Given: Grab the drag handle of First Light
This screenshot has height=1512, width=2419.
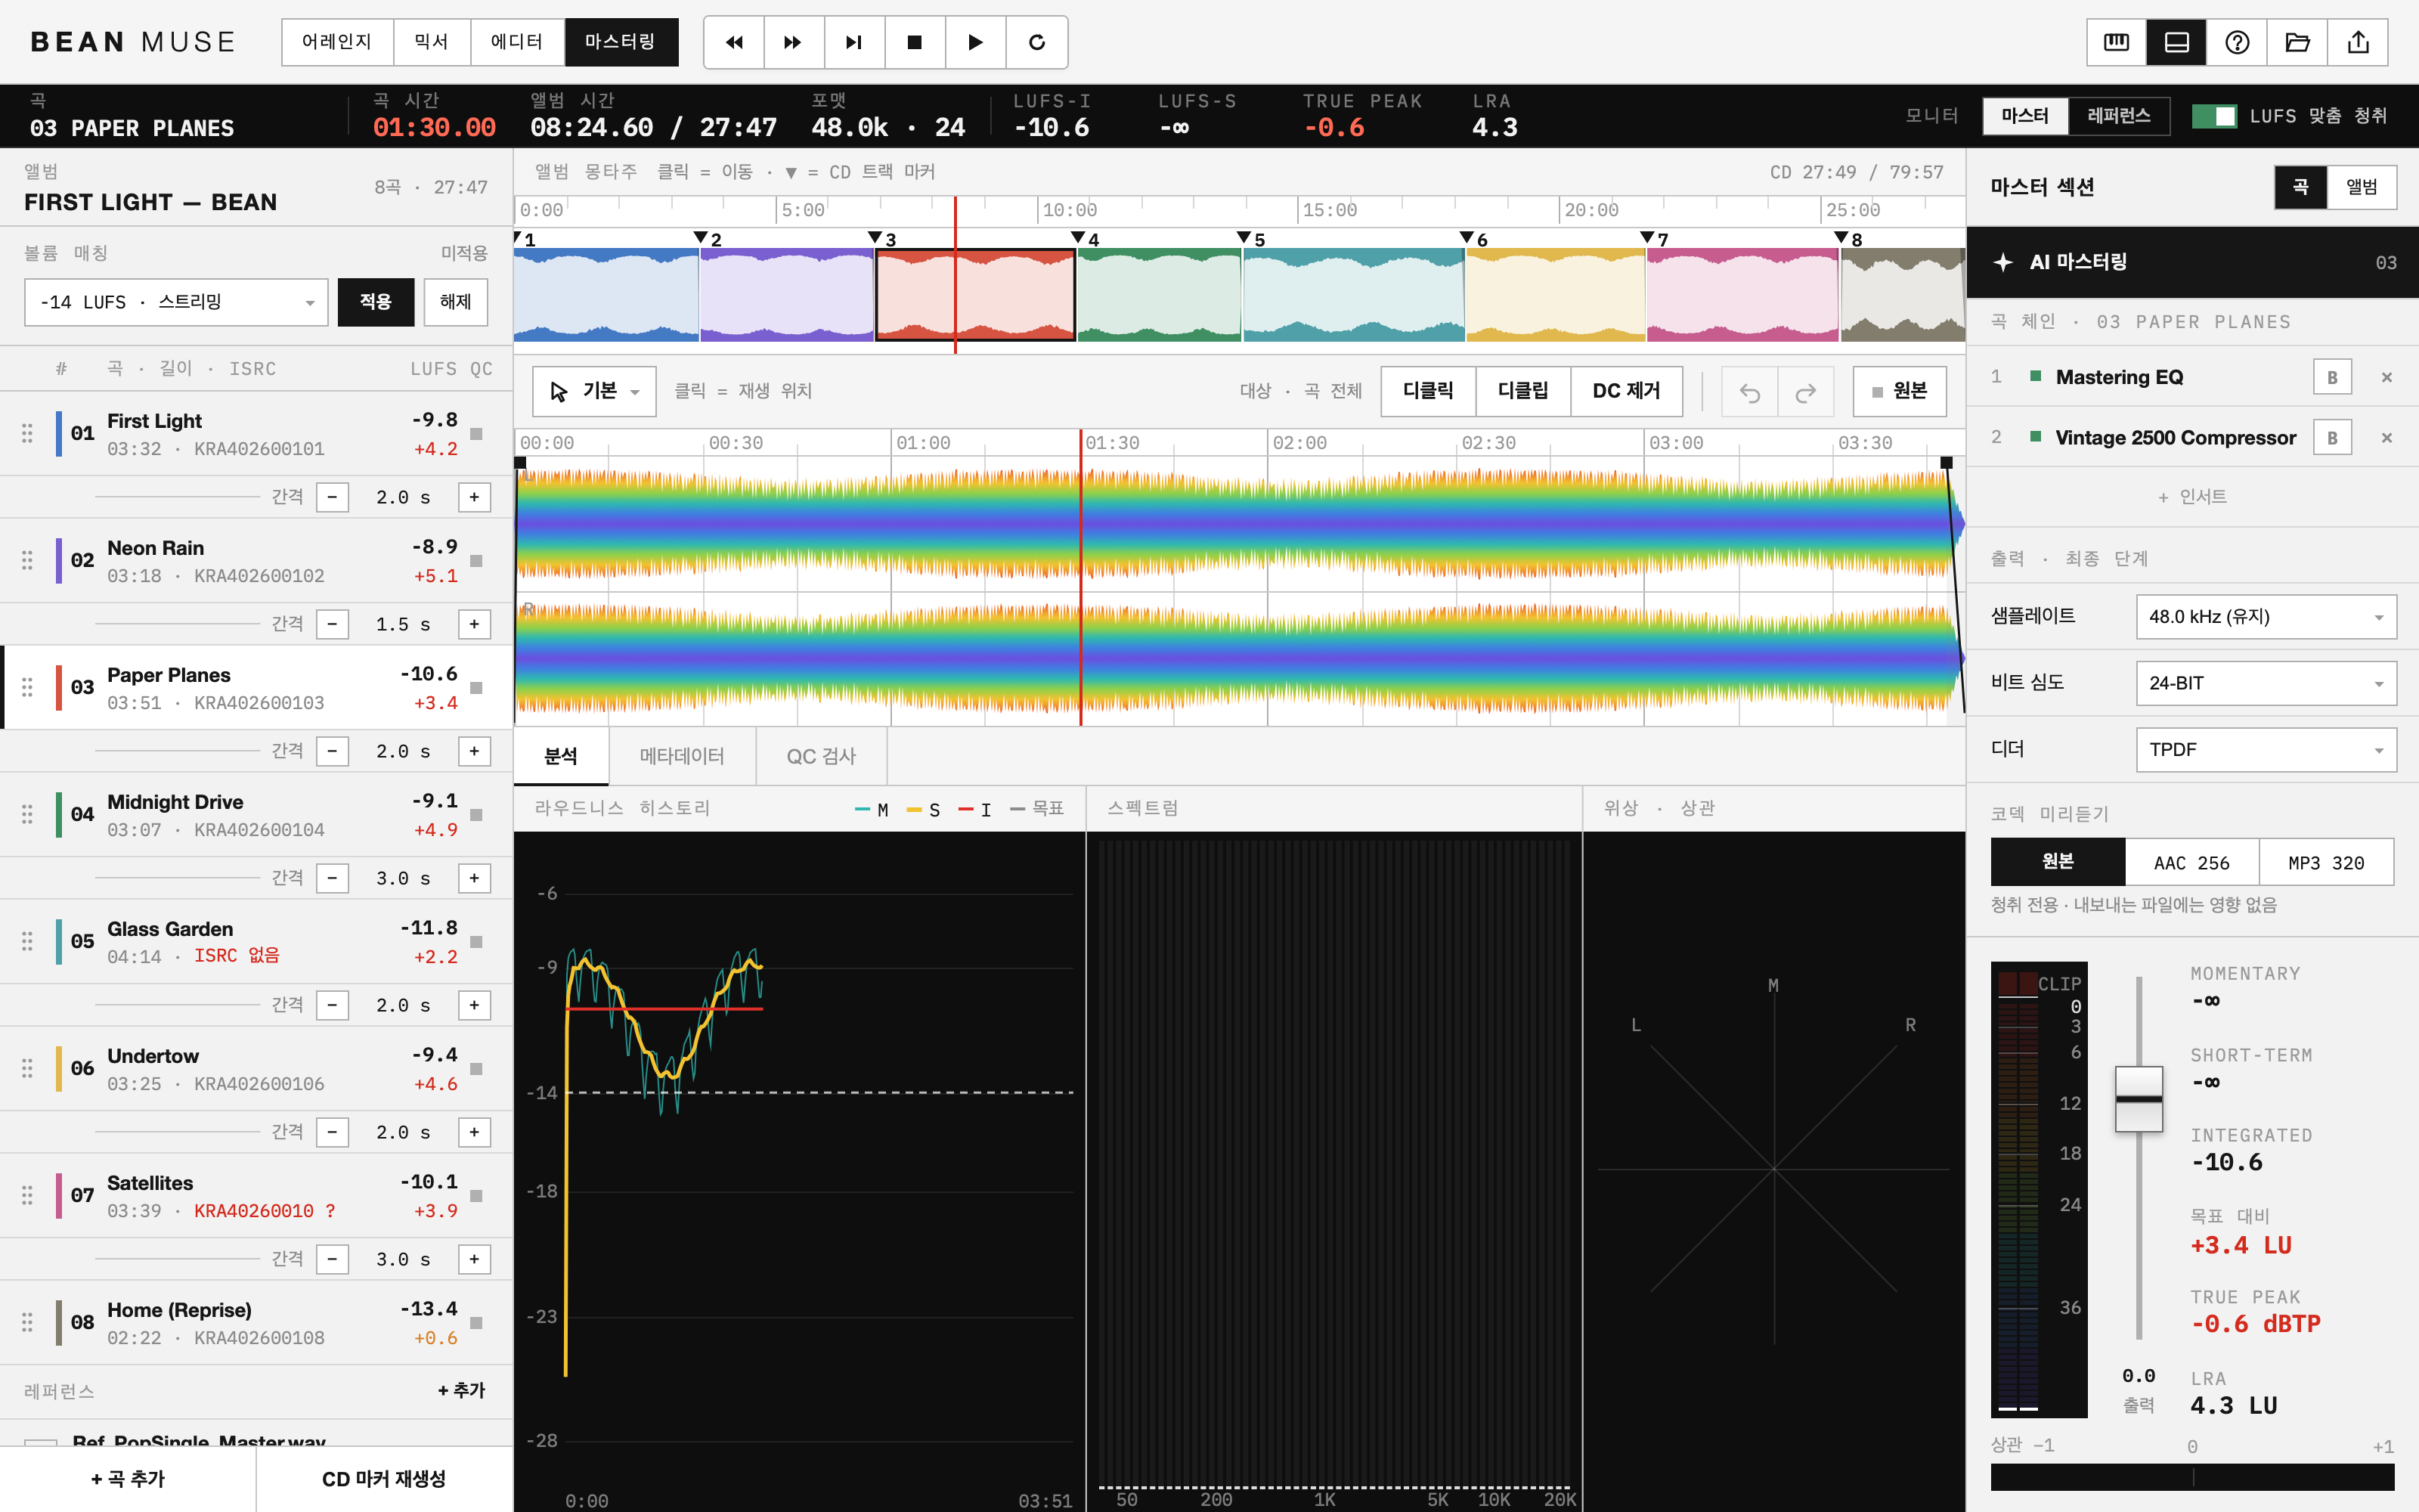Looking at the screenshot, I should 27,433.
